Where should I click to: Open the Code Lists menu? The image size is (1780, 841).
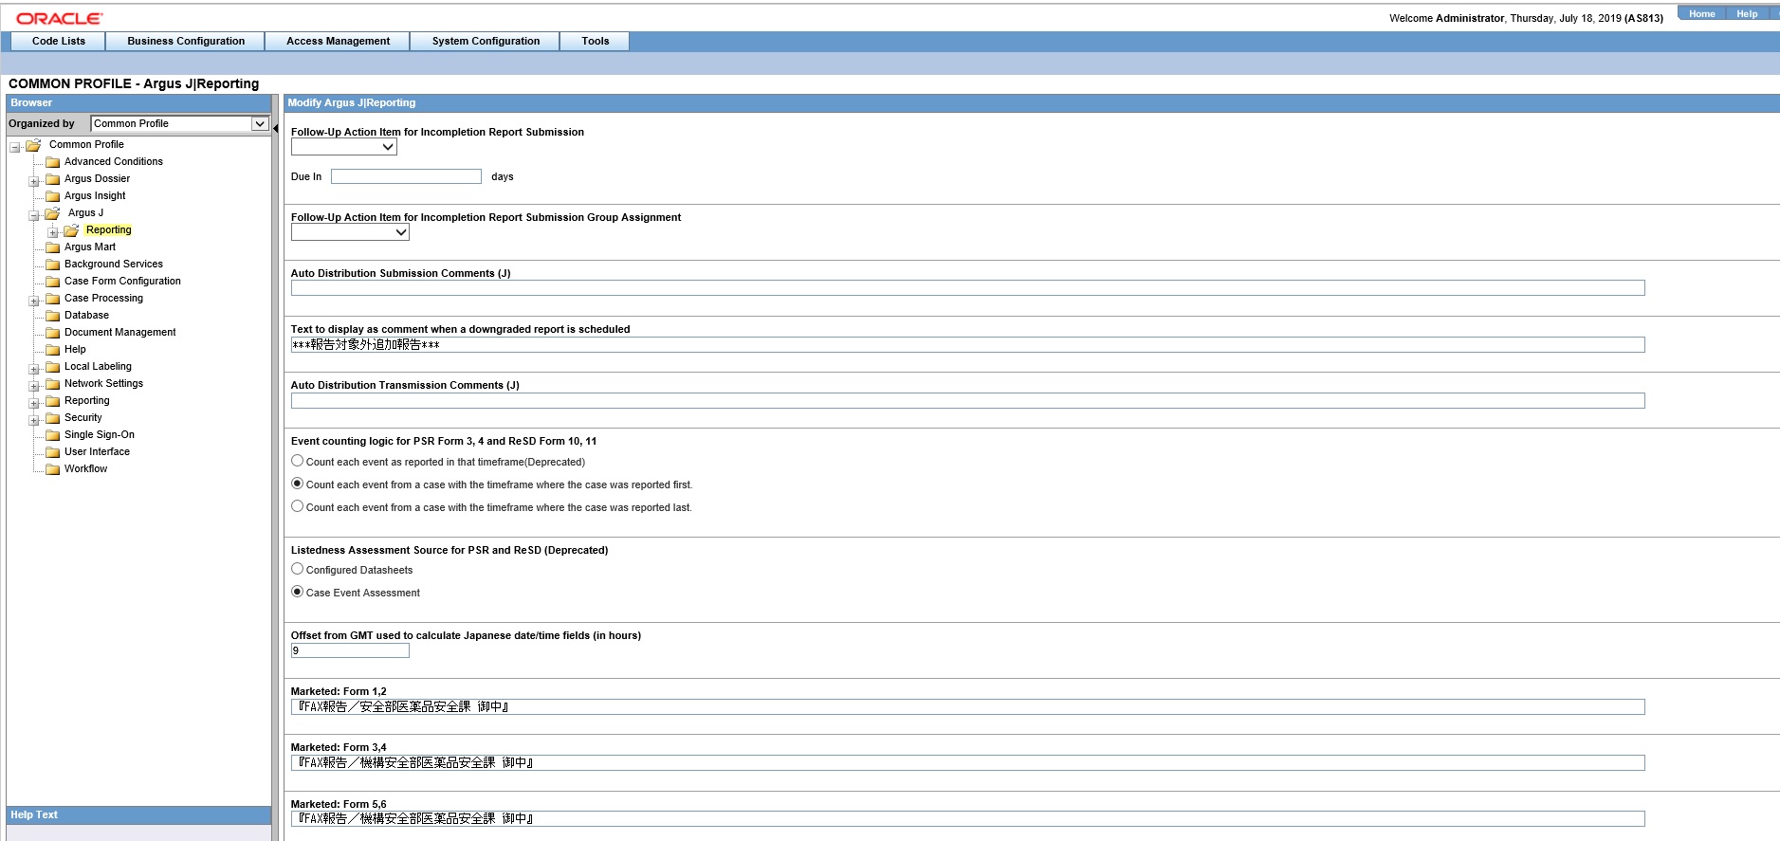(x=59, y=41)
